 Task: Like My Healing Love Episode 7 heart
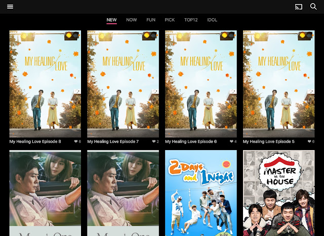pos(154,141)
